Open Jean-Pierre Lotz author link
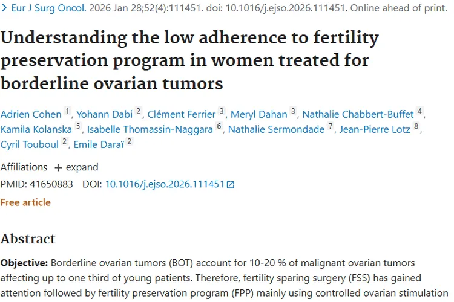This screenshot has width=454, height=302. [x=375, y=129]
